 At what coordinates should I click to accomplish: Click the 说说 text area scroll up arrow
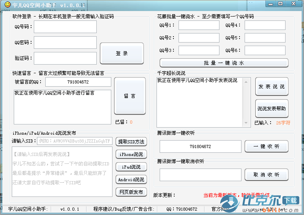[x=246, y=82]
